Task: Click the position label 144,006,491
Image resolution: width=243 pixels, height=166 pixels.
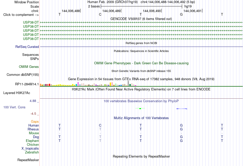Action: (192, 11)
